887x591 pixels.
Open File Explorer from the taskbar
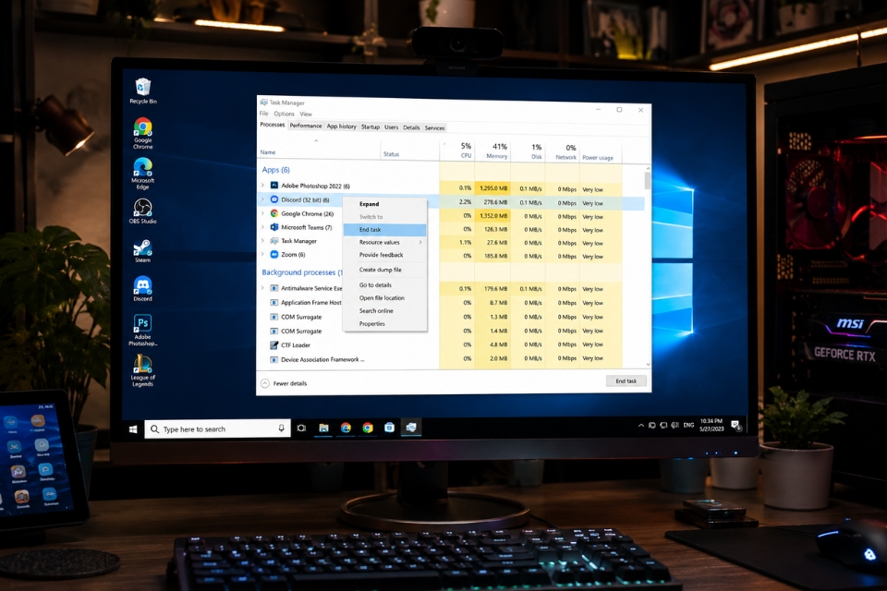tap(323, 428)
